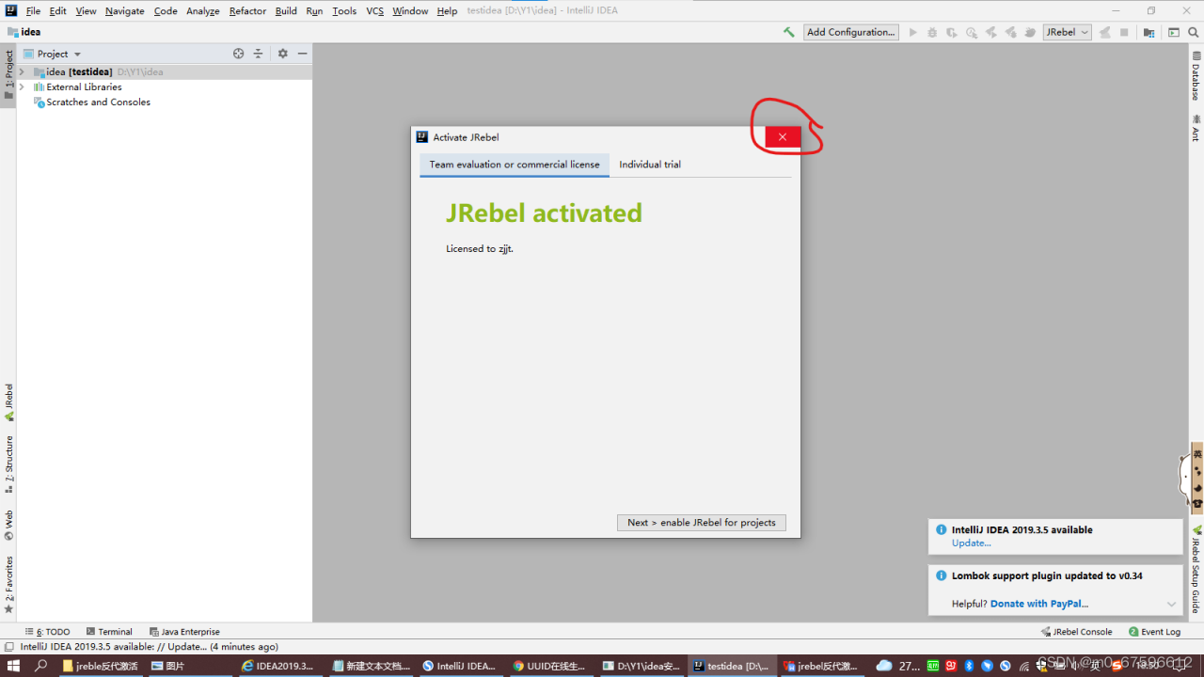Click the Collapse All icon in Project panel
This screenshot has width=1204, height=677.
tap(258, 54)
